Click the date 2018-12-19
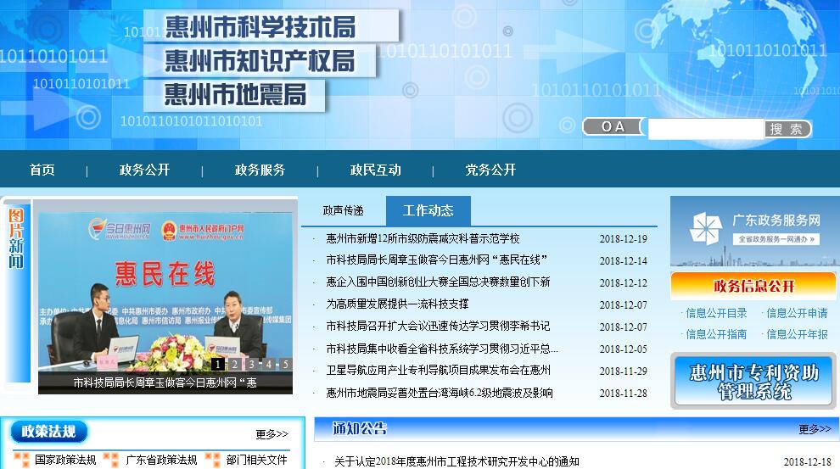Image resolution: width=840 pixels, height=469 pixels. click(x=623, y=239)
